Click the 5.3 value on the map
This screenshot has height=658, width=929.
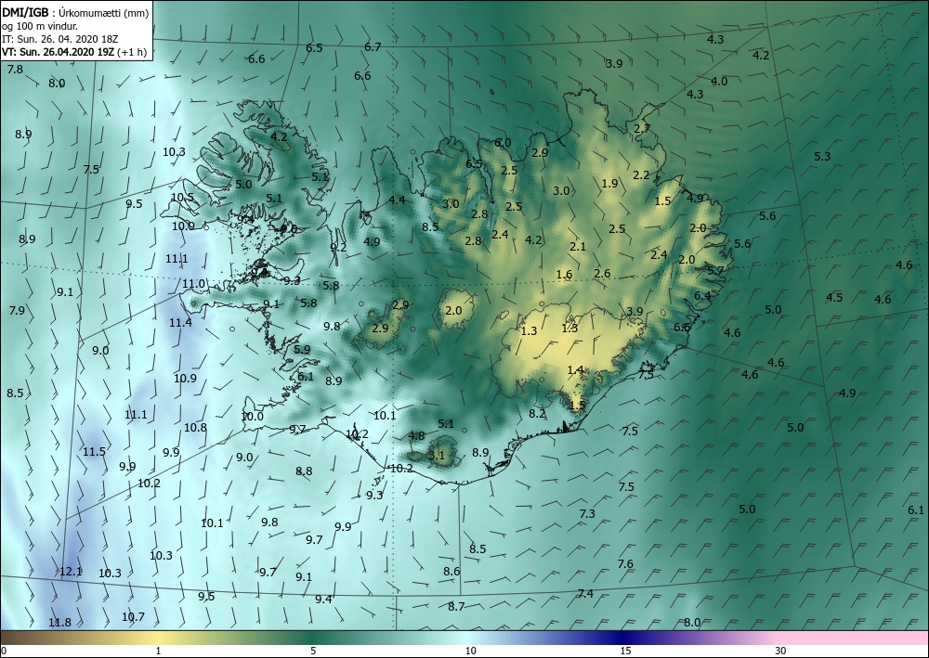point(822,157)
